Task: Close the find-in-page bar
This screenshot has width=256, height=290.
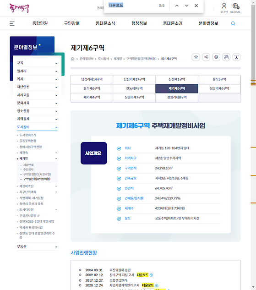Action: (x=196, y=6)
